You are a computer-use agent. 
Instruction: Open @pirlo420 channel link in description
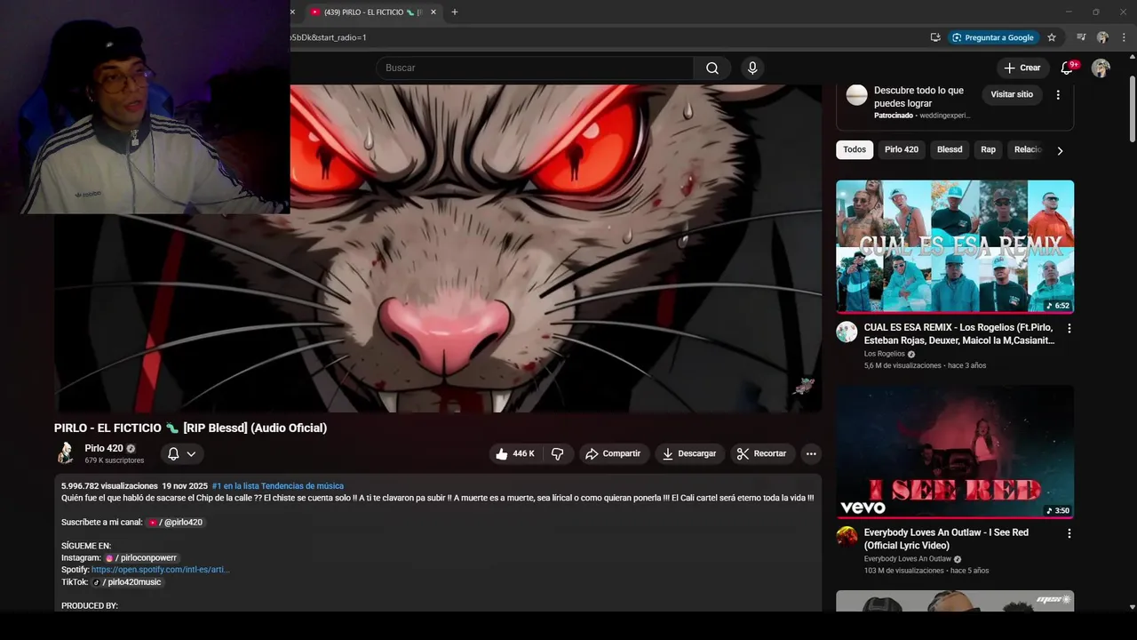click(176, 523)
